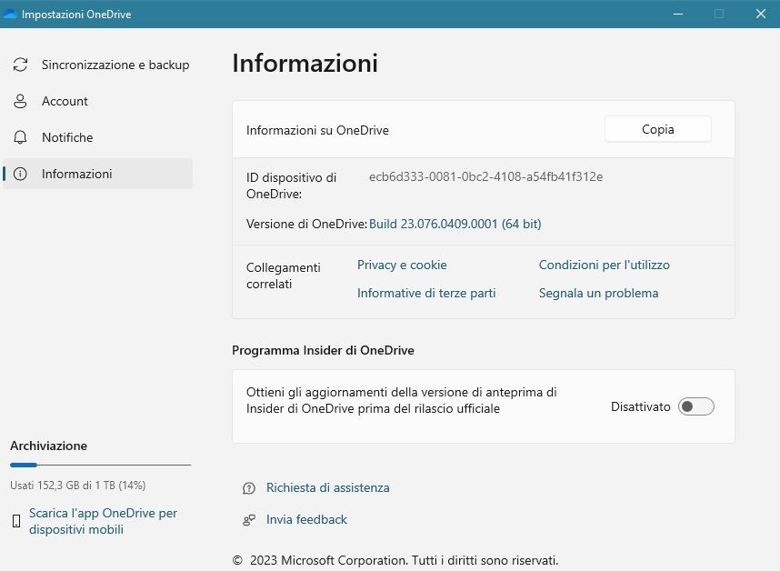This screenshot has height=571, width=780.
Task: Click the sync arrows icon in sidebar
Action: (x=20, y=65)
